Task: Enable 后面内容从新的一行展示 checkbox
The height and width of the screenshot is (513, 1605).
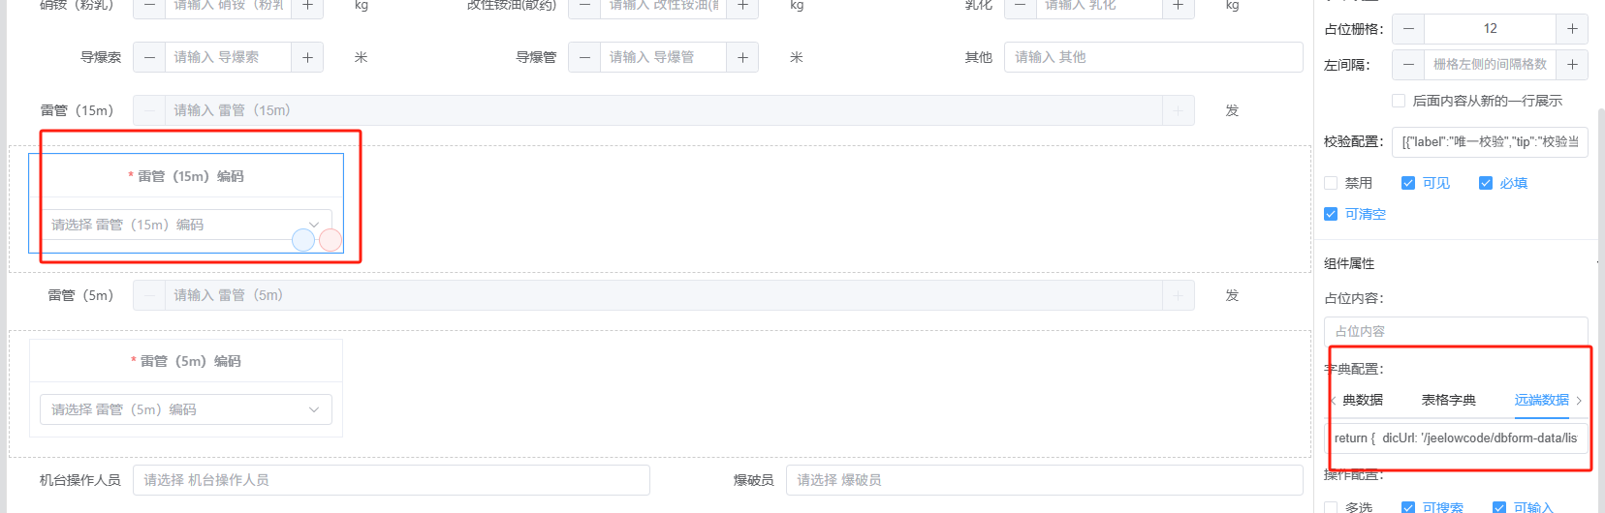Action: click(x=1399, y=101)
